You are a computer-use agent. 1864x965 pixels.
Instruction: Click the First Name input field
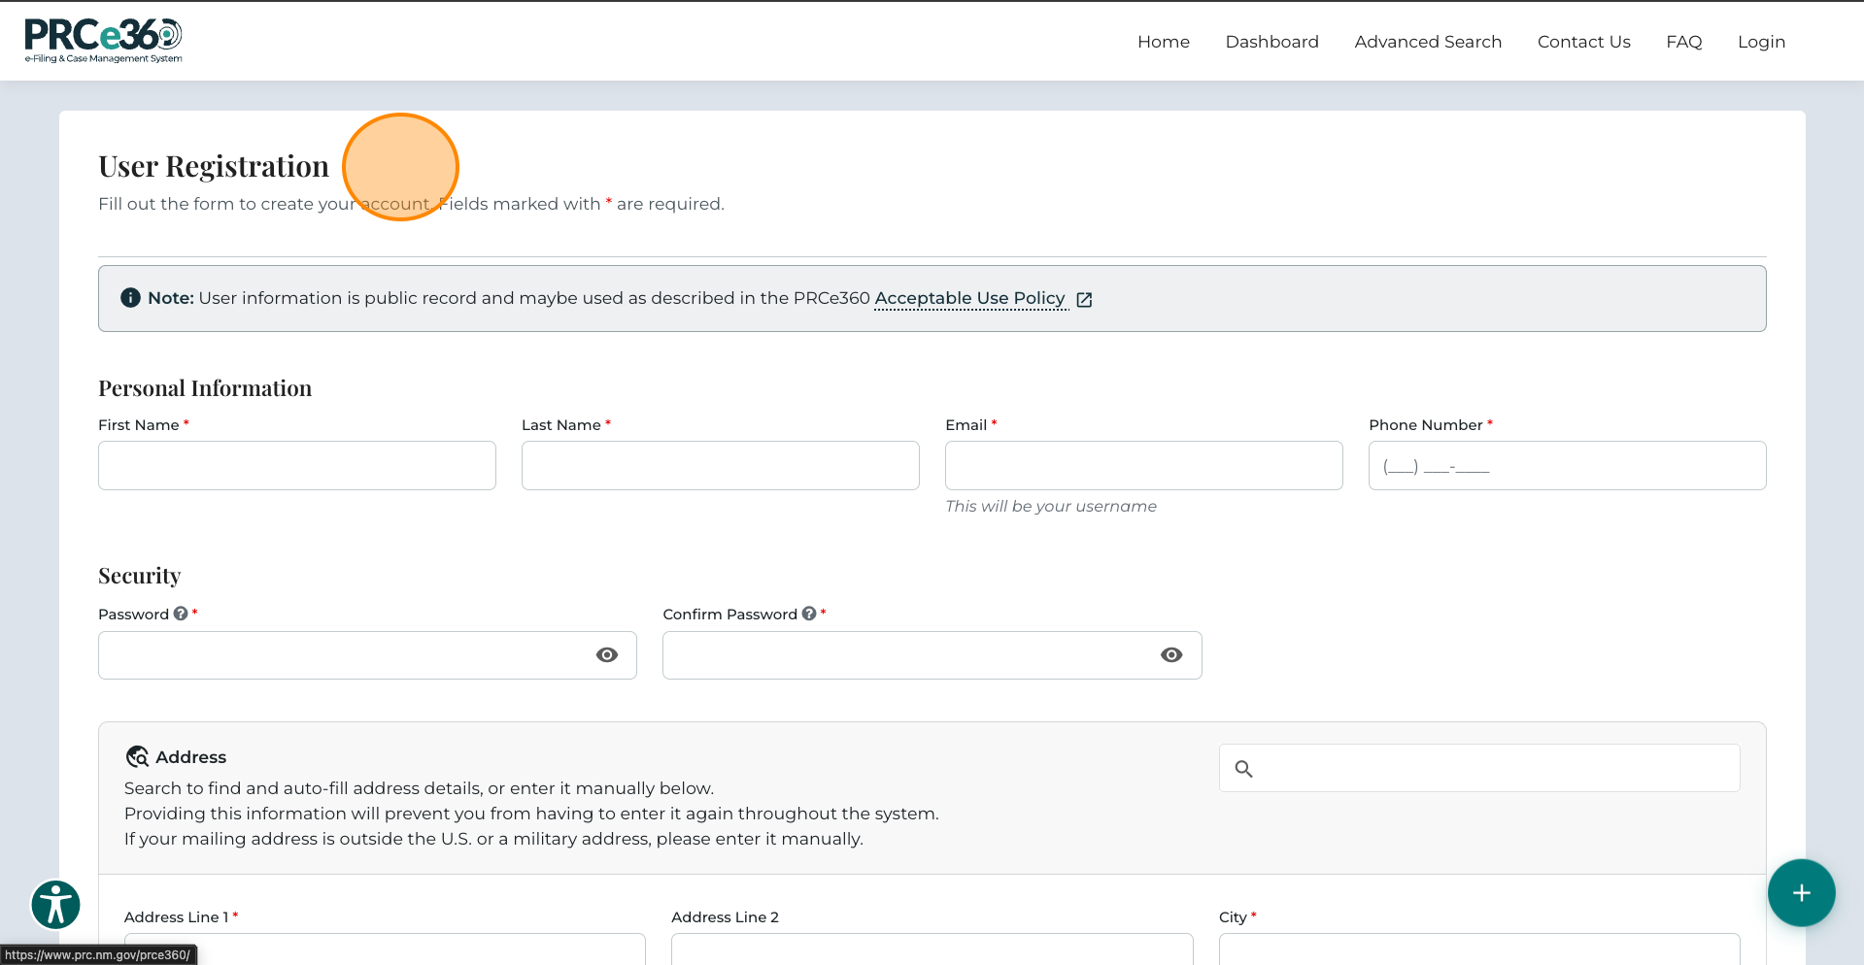tap(296, 465)
